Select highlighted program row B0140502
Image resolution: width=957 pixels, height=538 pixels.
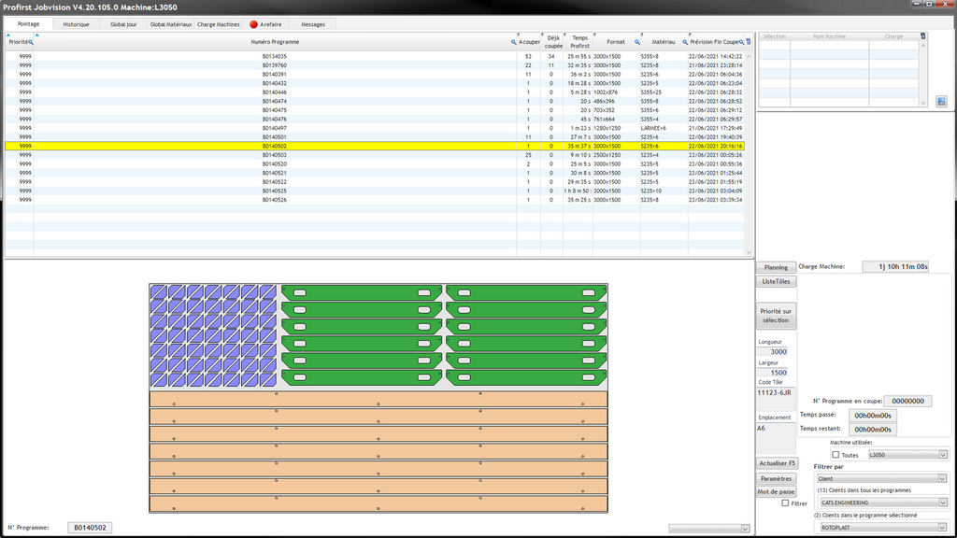coord(375,146)
